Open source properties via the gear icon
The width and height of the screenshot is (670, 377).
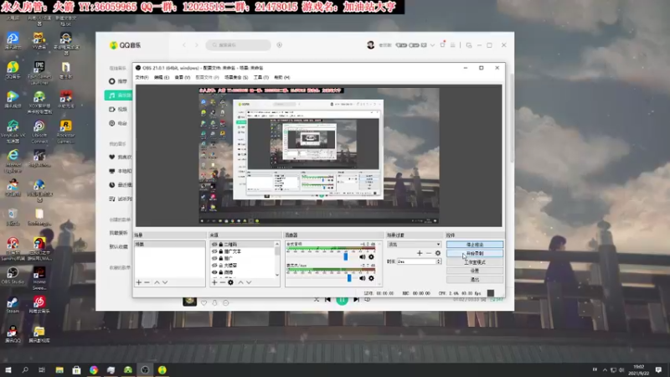(x=231, y=282)
